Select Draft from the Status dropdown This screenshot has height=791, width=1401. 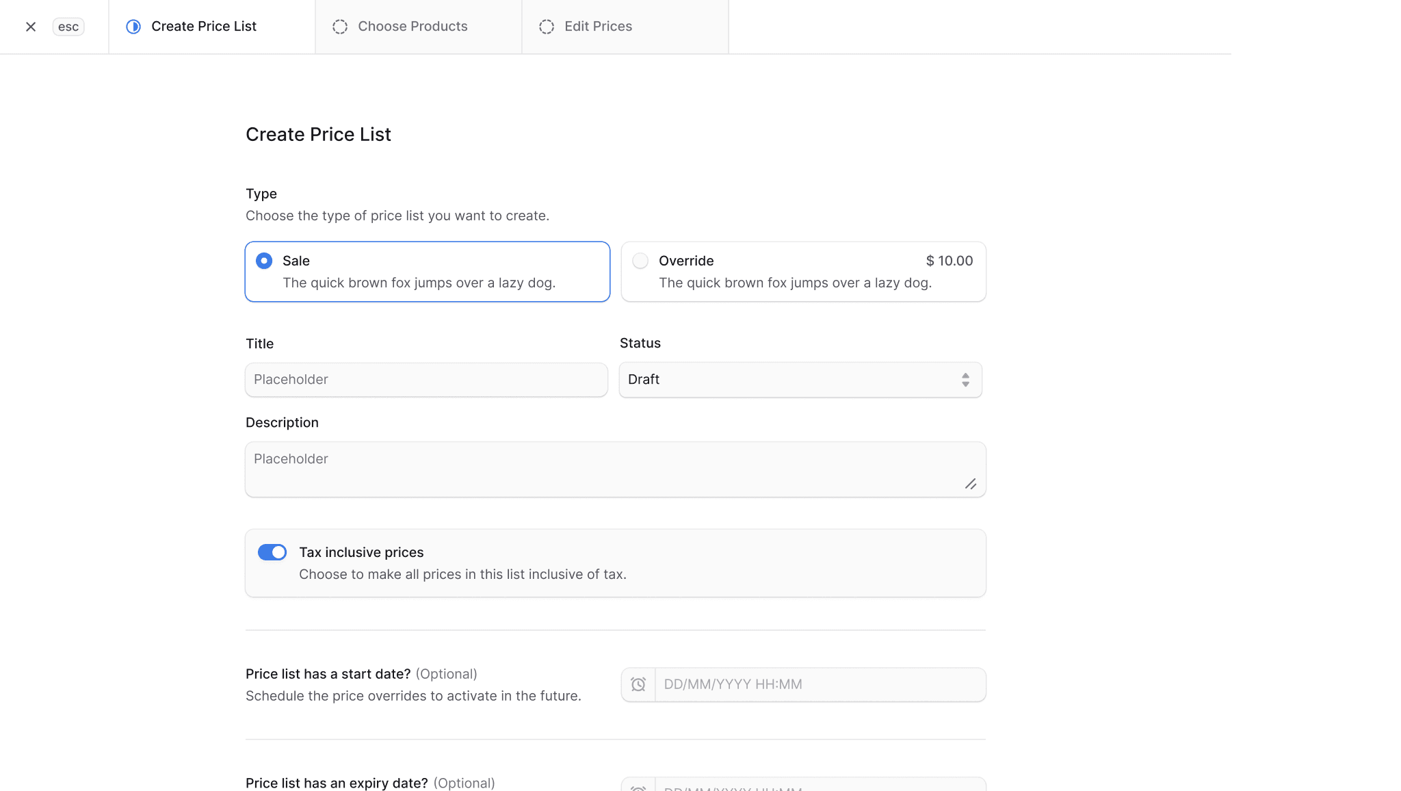click(x=800, y=379)
